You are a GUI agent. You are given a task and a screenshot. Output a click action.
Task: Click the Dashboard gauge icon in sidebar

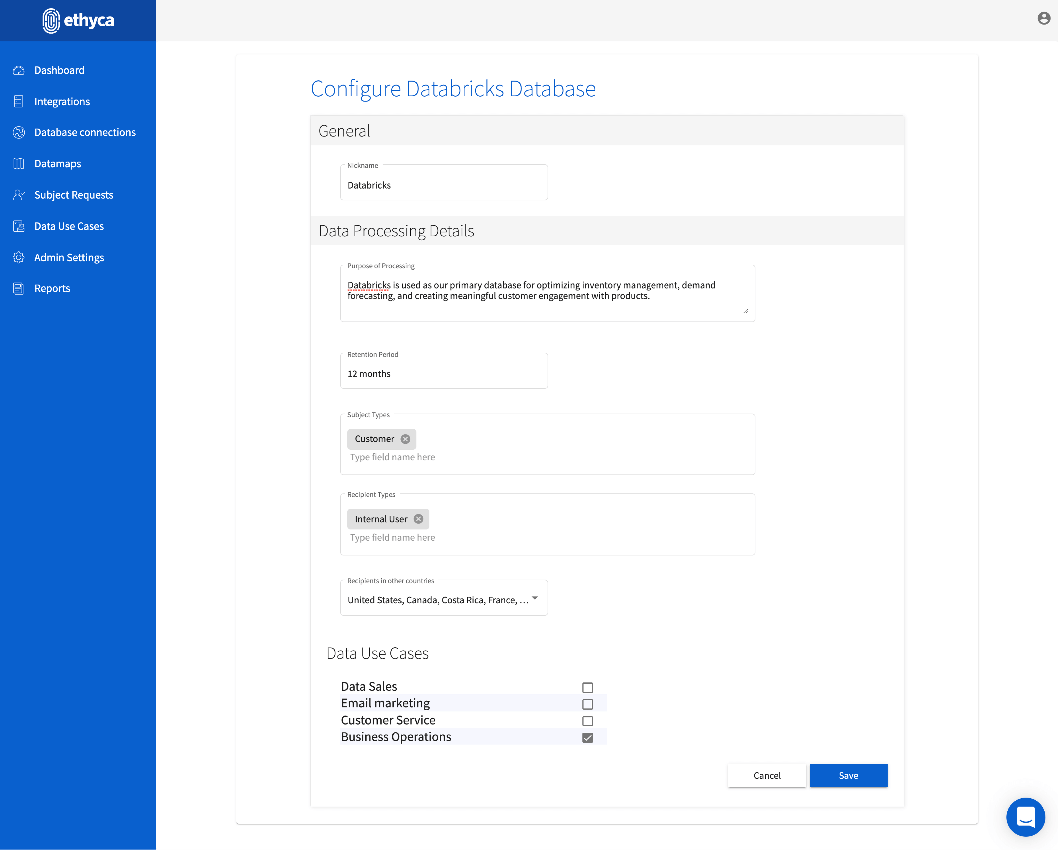[19, 70]
